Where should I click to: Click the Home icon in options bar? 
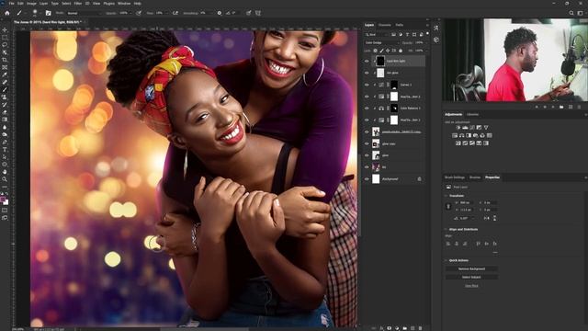pyautogui.click(x=6, y=13)
